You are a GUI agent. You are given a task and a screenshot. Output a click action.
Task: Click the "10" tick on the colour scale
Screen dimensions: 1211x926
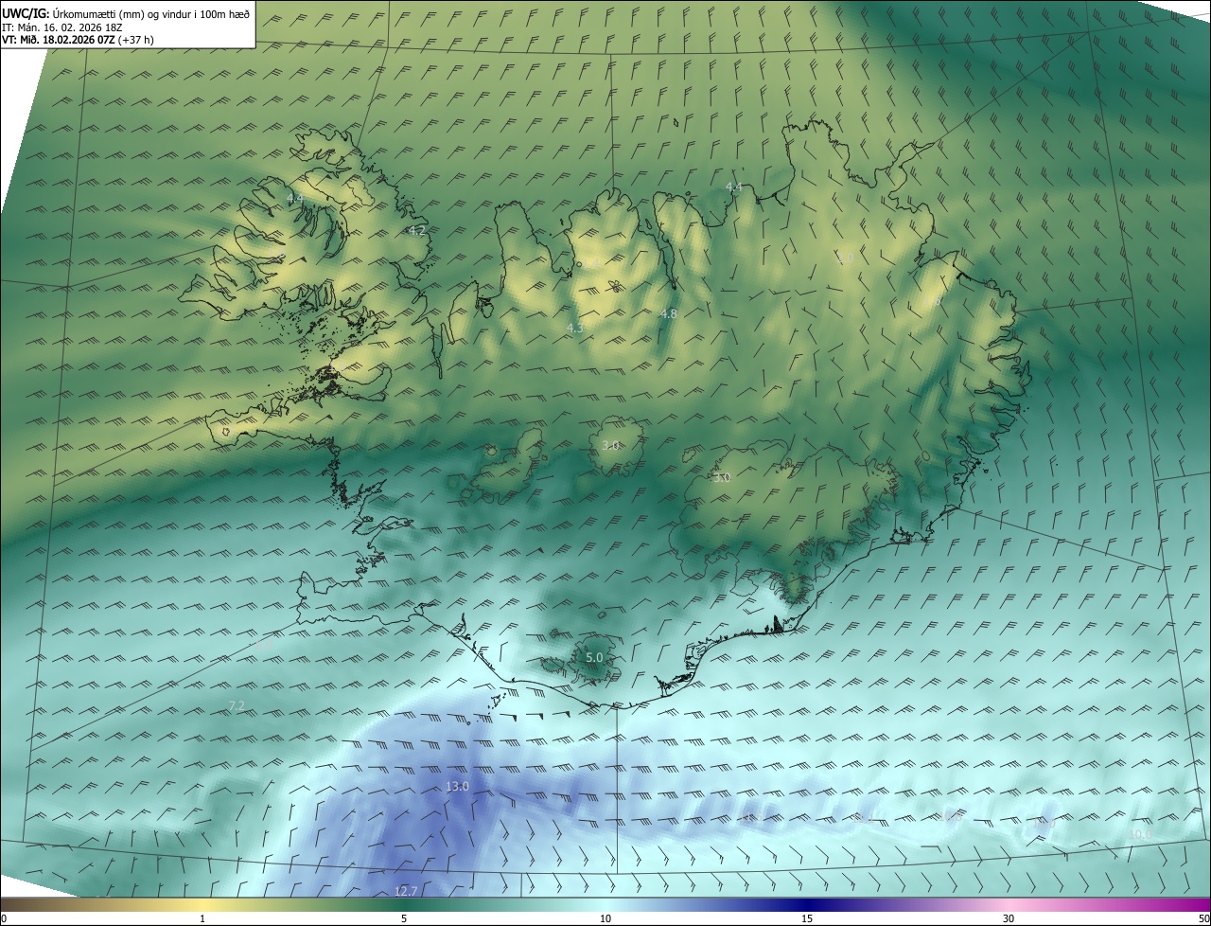click(605, 918)
